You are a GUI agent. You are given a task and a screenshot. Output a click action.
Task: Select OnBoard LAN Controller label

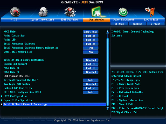(x=18, y=88)
